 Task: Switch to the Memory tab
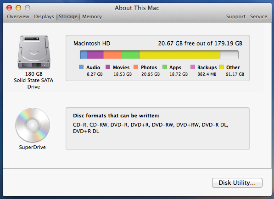[x=92, y=17]
